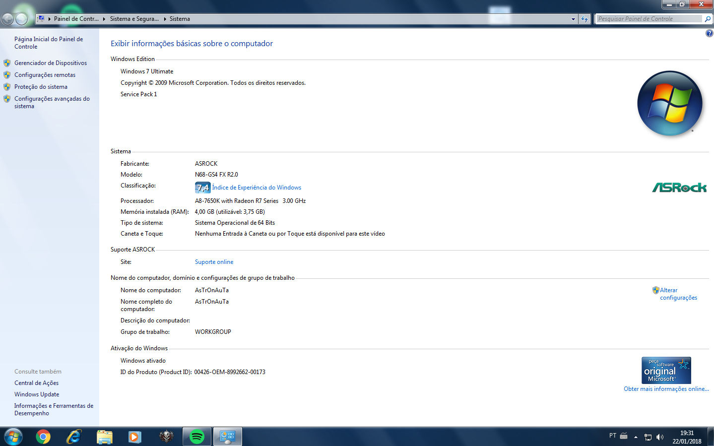Click the Show Desktop strip beside the clock
Viewport: 714px width, 446px height.
(711, 437)
